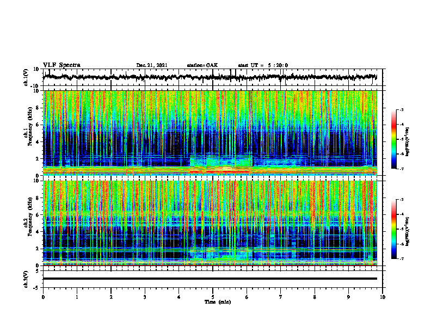Click the "2" kHz tick on ch.2 frequency axis

pos(38,249)
